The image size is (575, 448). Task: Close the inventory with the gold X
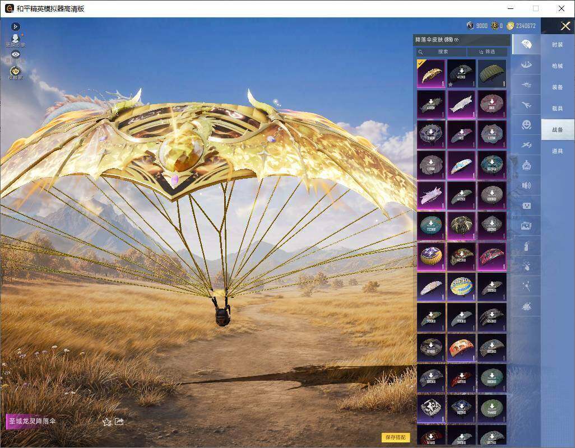pyautogui.click(x=565, y=26)
